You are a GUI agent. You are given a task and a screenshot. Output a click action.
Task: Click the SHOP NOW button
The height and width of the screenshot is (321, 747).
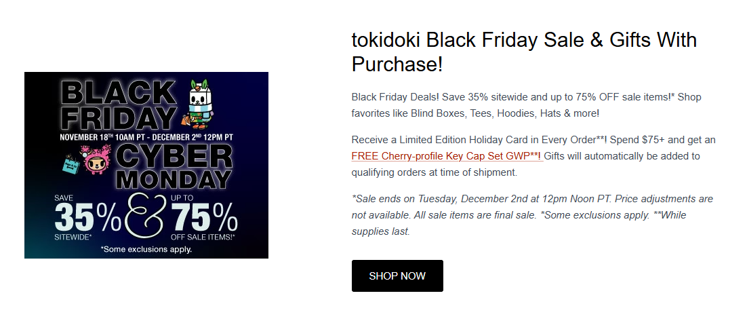[x=397, y=276]
